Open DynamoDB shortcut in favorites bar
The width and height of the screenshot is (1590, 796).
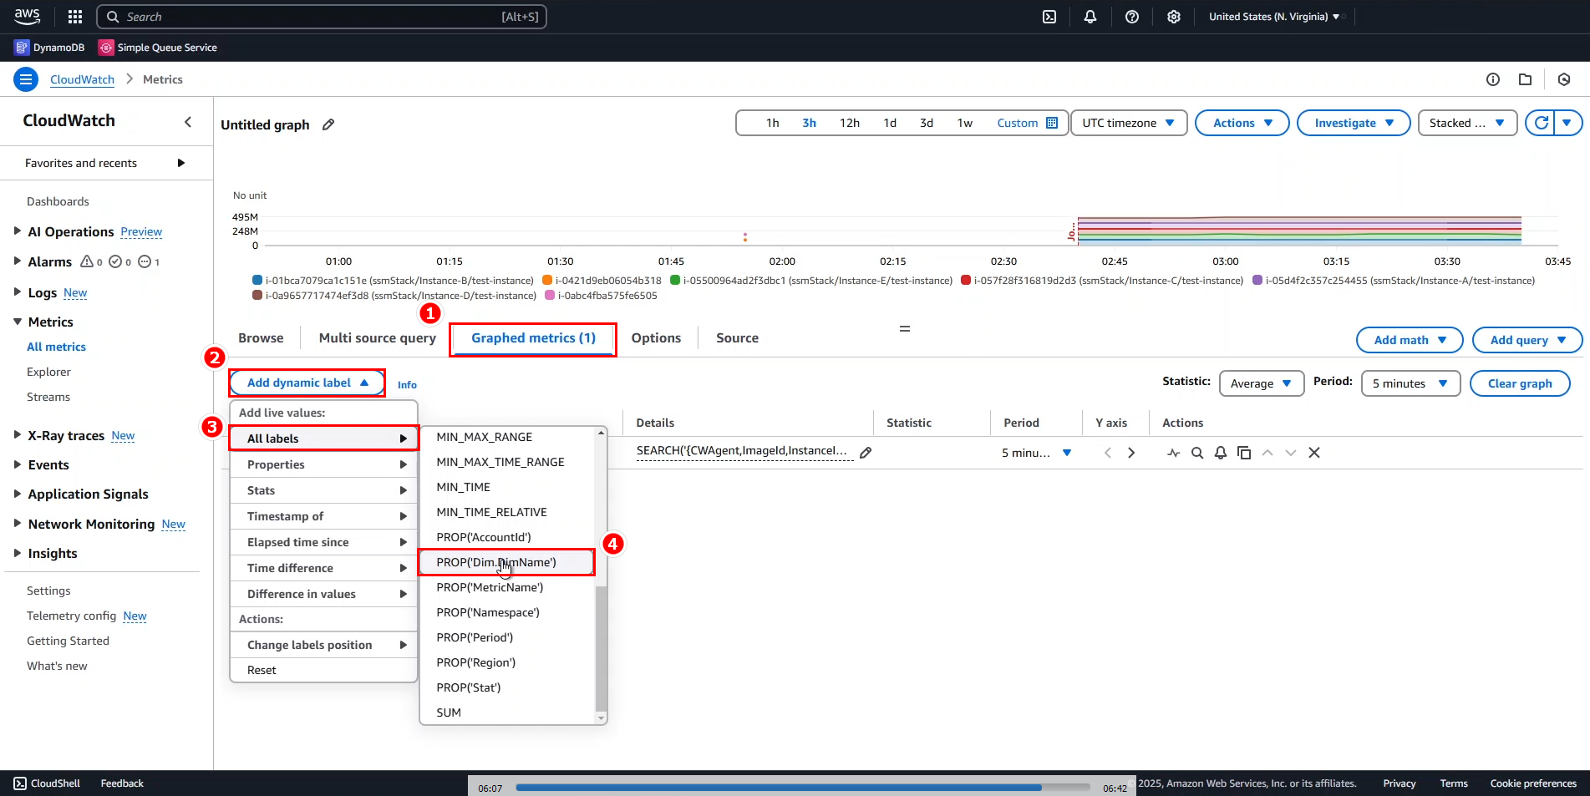click(x=49, y=48)
